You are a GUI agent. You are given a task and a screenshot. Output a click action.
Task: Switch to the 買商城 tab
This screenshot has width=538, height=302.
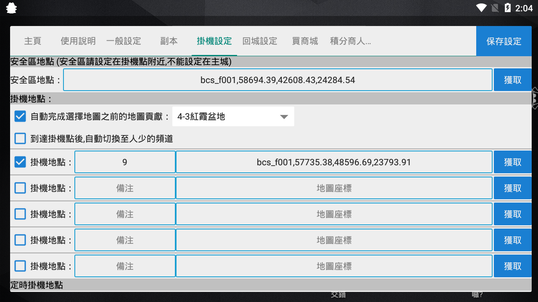(305, 41)
